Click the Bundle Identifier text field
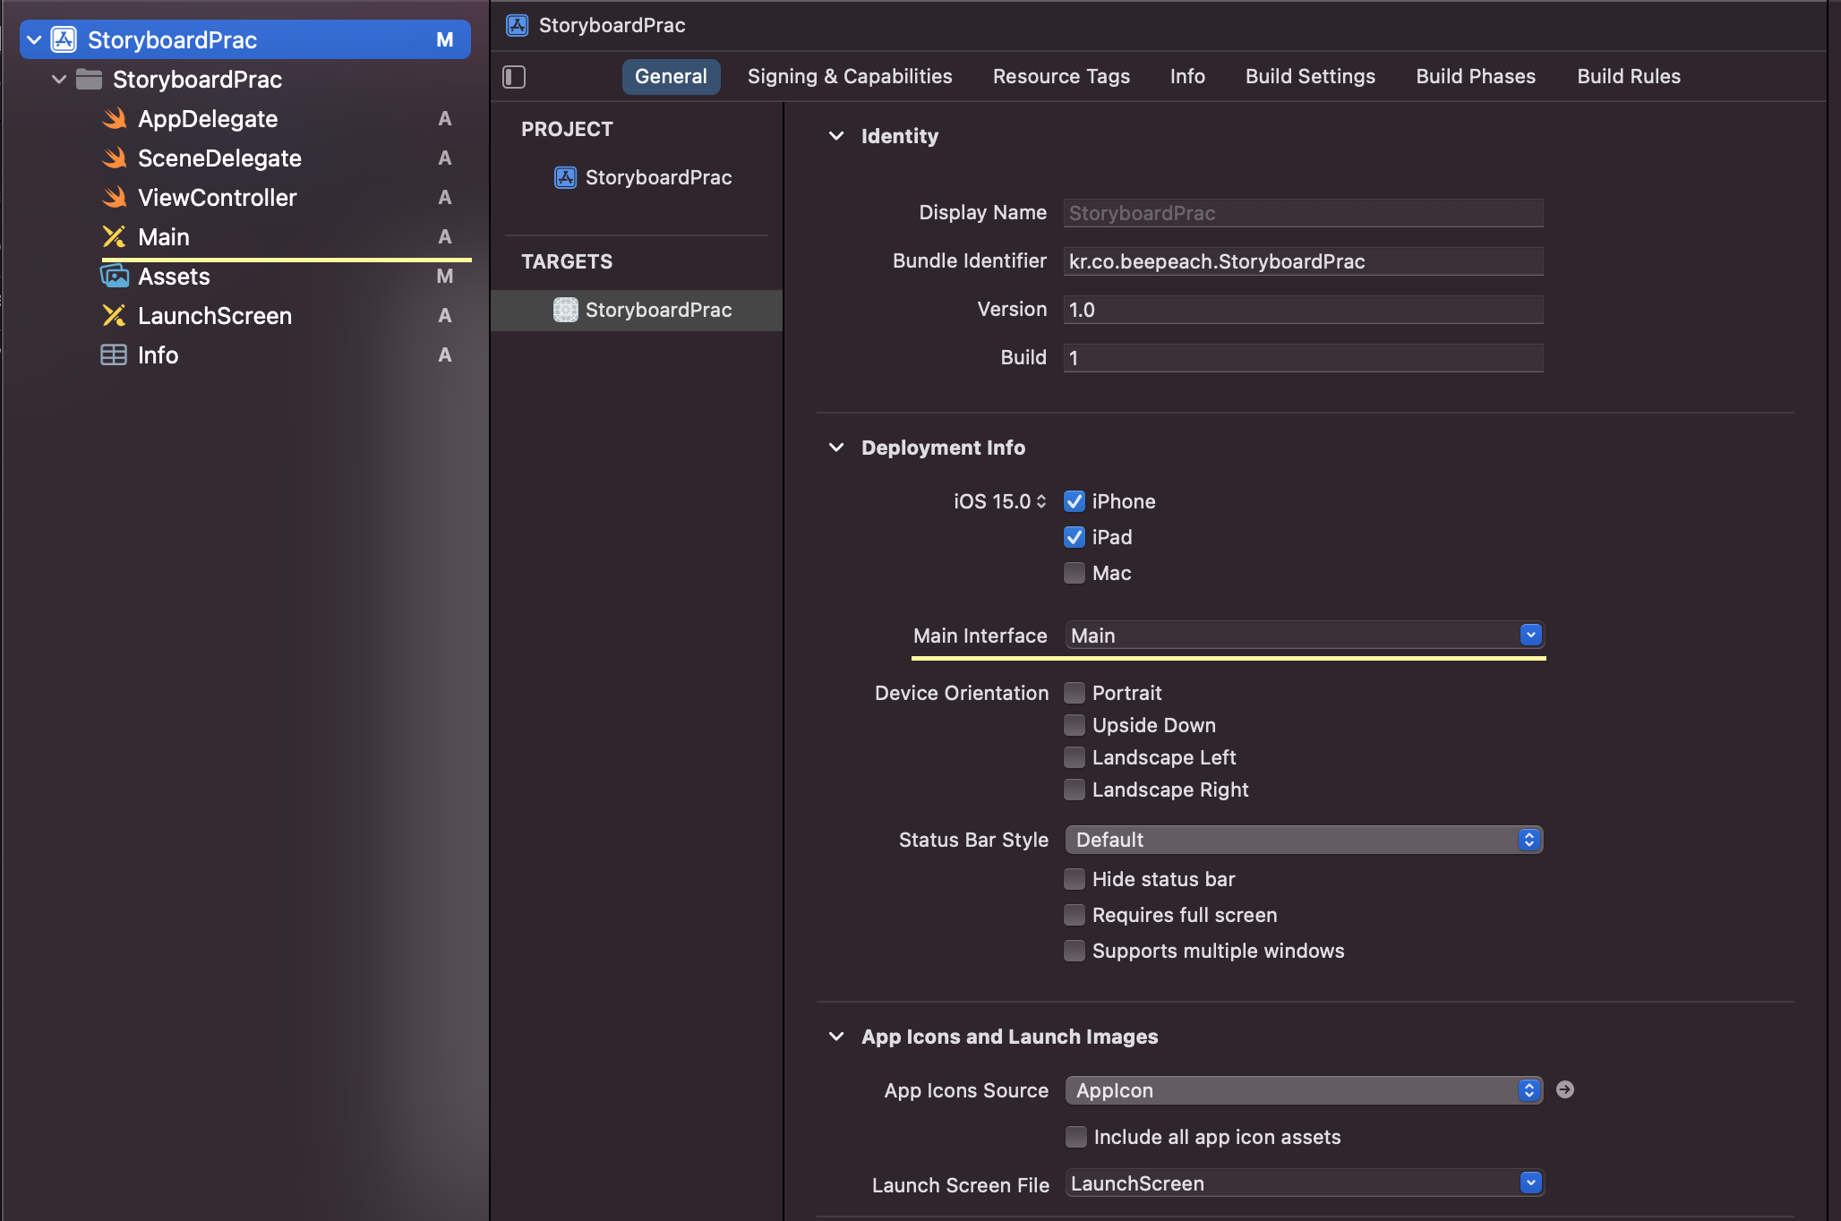Viewport: 1841px width, 1221px height. 1302,261
